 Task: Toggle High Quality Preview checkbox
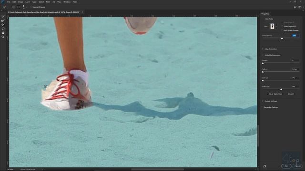tap(282, 30)
